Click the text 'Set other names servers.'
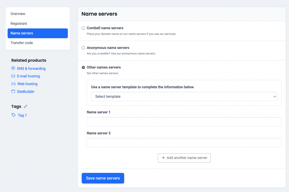Viewport: 289px width, 192px height. 103,73
